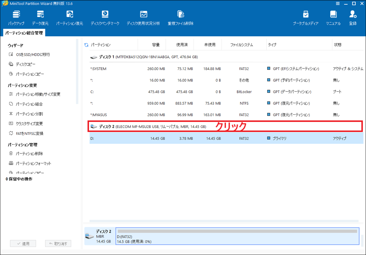Screen dimensions: 366x255
Task: Open the マニュアル manual
Action: (333, 18)
